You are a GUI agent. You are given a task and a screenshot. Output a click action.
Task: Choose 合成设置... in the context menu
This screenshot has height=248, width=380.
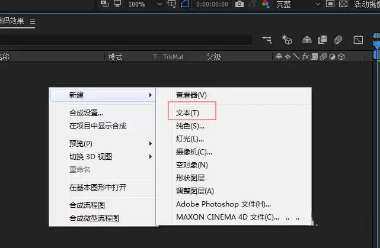pos(86,112)
